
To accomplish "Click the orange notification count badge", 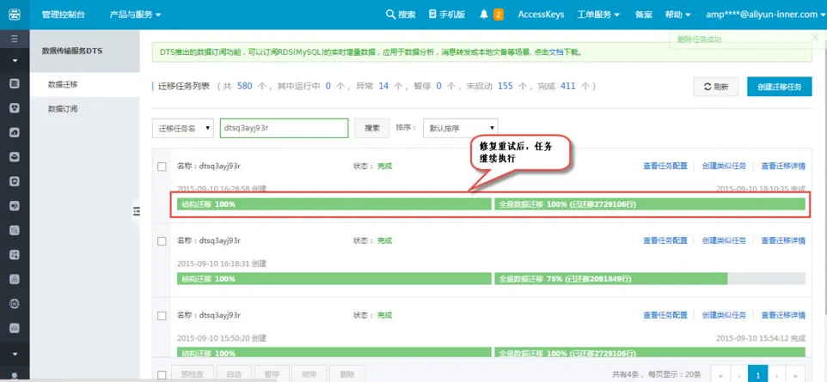I will click(499, 15).
